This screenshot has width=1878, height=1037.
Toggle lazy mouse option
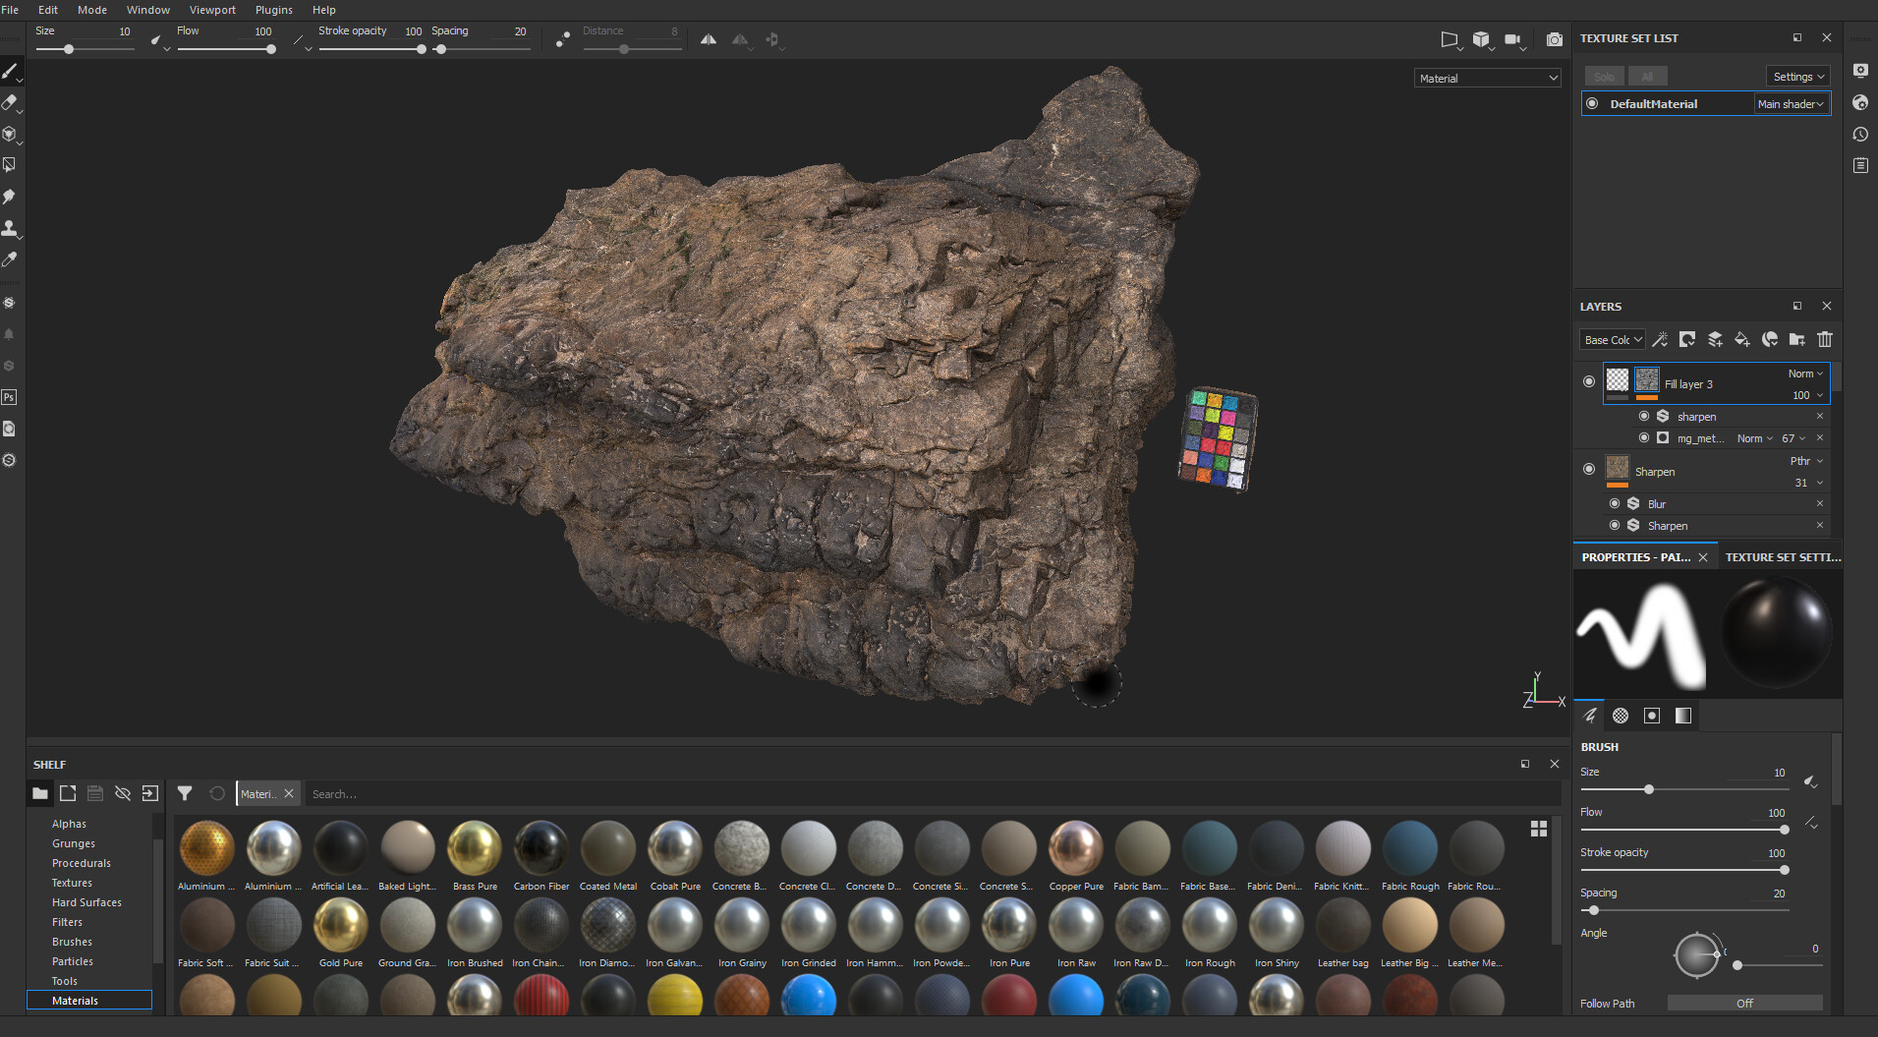click(562, 39)
